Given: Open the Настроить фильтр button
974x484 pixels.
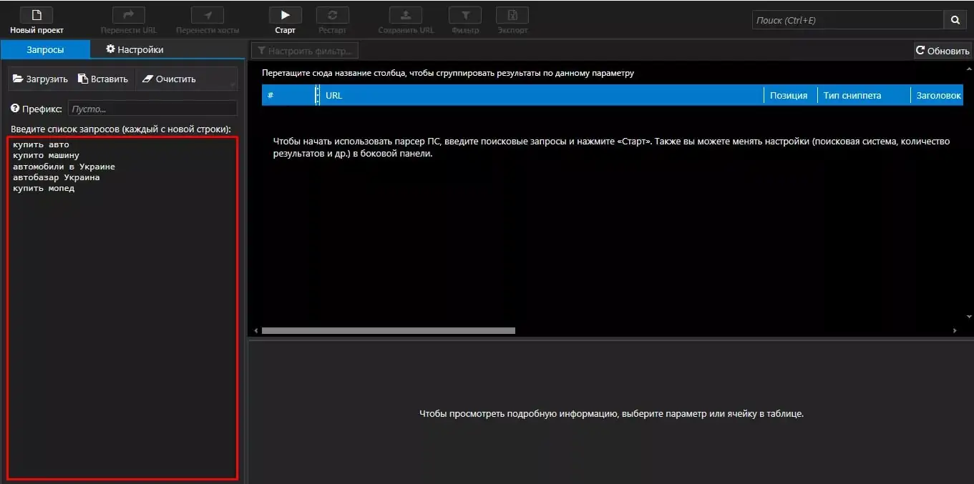Looking at the screenshot, I should (x=305, y=51).
